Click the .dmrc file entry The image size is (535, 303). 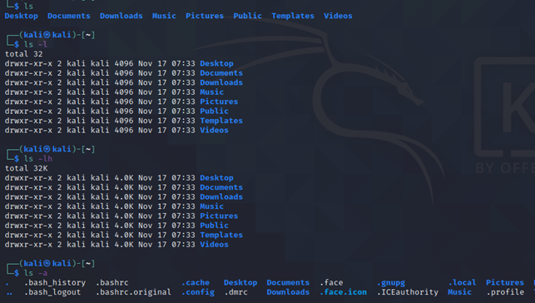(x=235, y=292)
